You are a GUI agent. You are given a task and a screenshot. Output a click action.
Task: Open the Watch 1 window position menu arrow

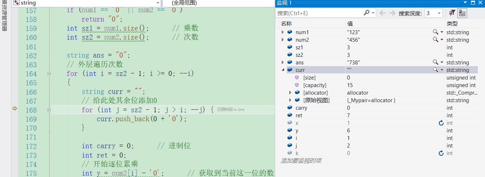click(465, 3)
